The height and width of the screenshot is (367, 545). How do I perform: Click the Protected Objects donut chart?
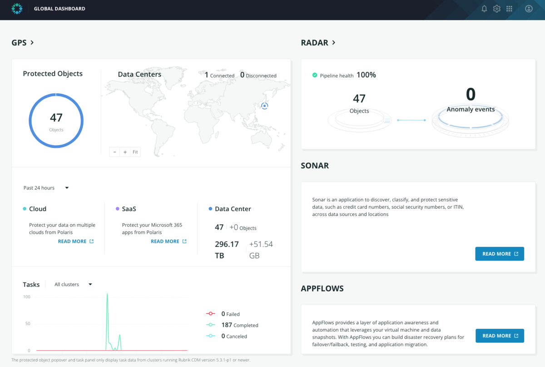[x=56, y=121]
